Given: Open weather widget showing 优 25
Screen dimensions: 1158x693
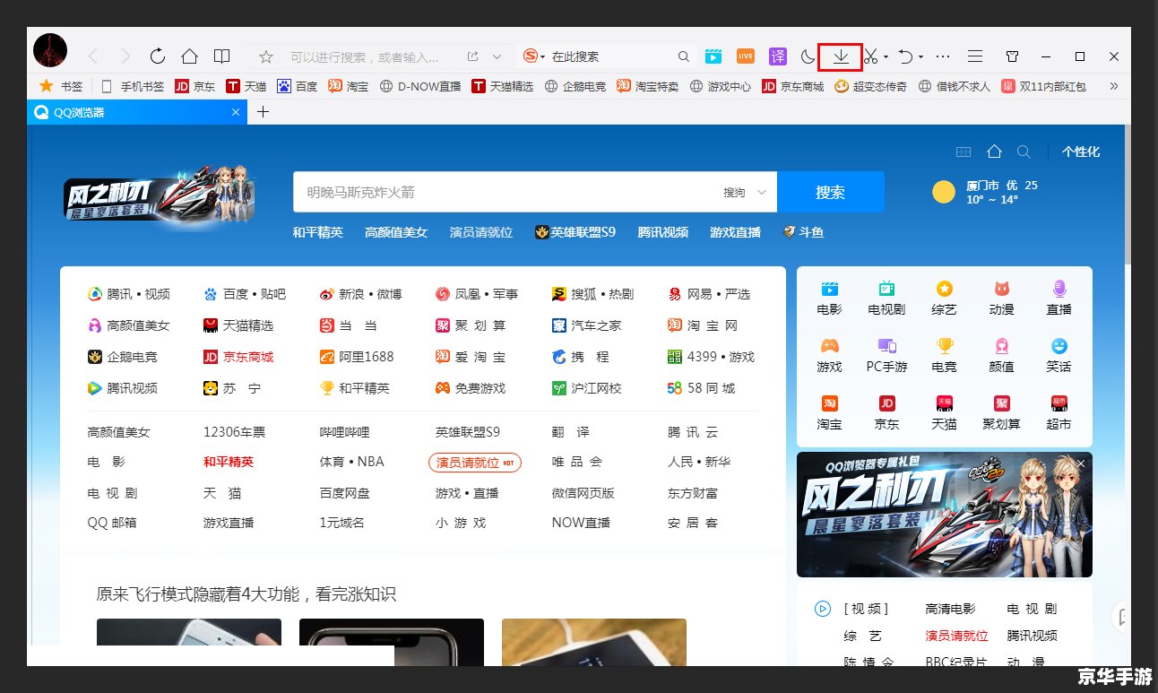Looking at the screenshot, I should tap(984, 192).
